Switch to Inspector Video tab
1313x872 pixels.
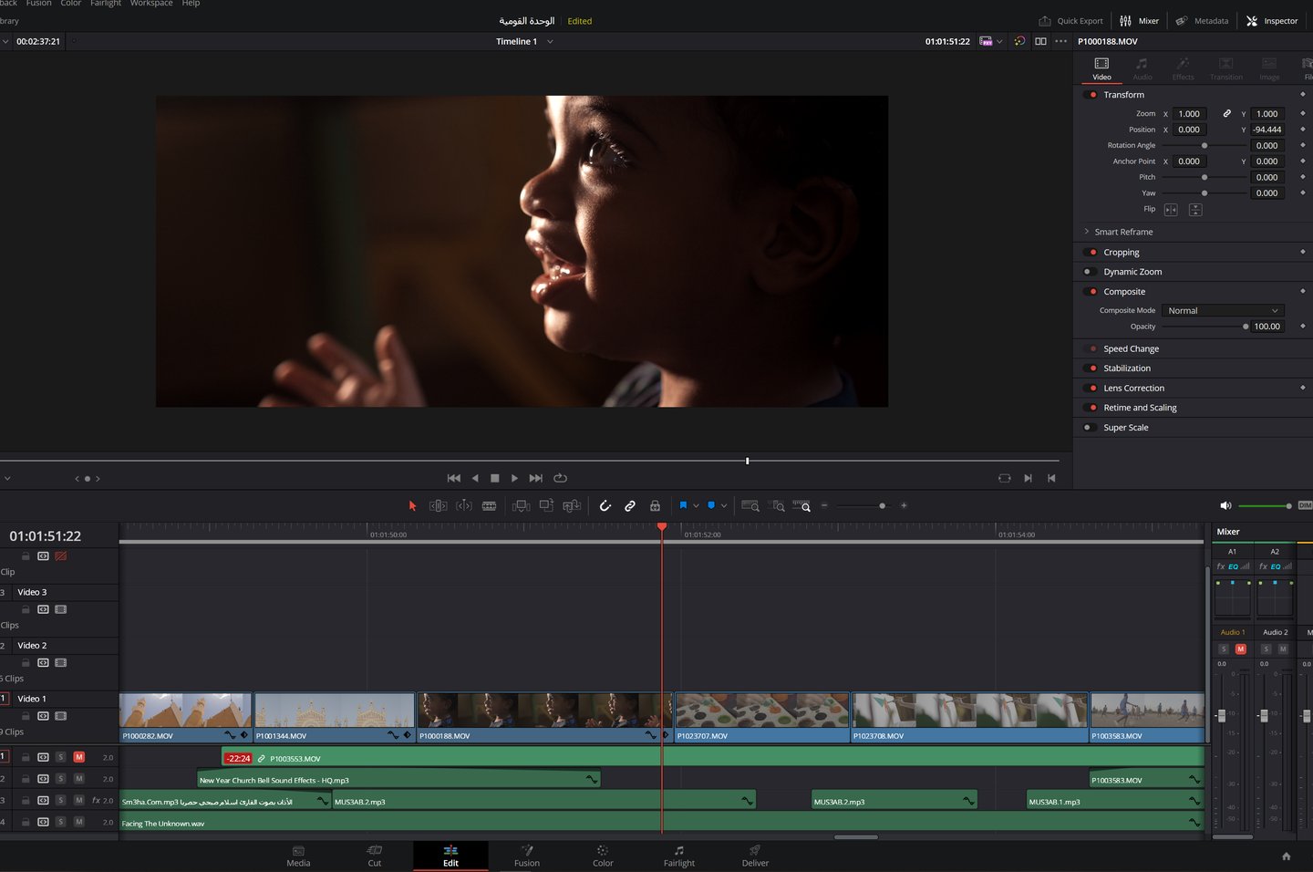tap(1101, 68)
